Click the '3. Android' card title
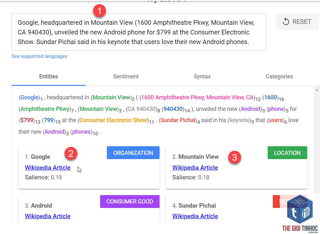The height and width of the screenshot is (234, 320). 39,206
